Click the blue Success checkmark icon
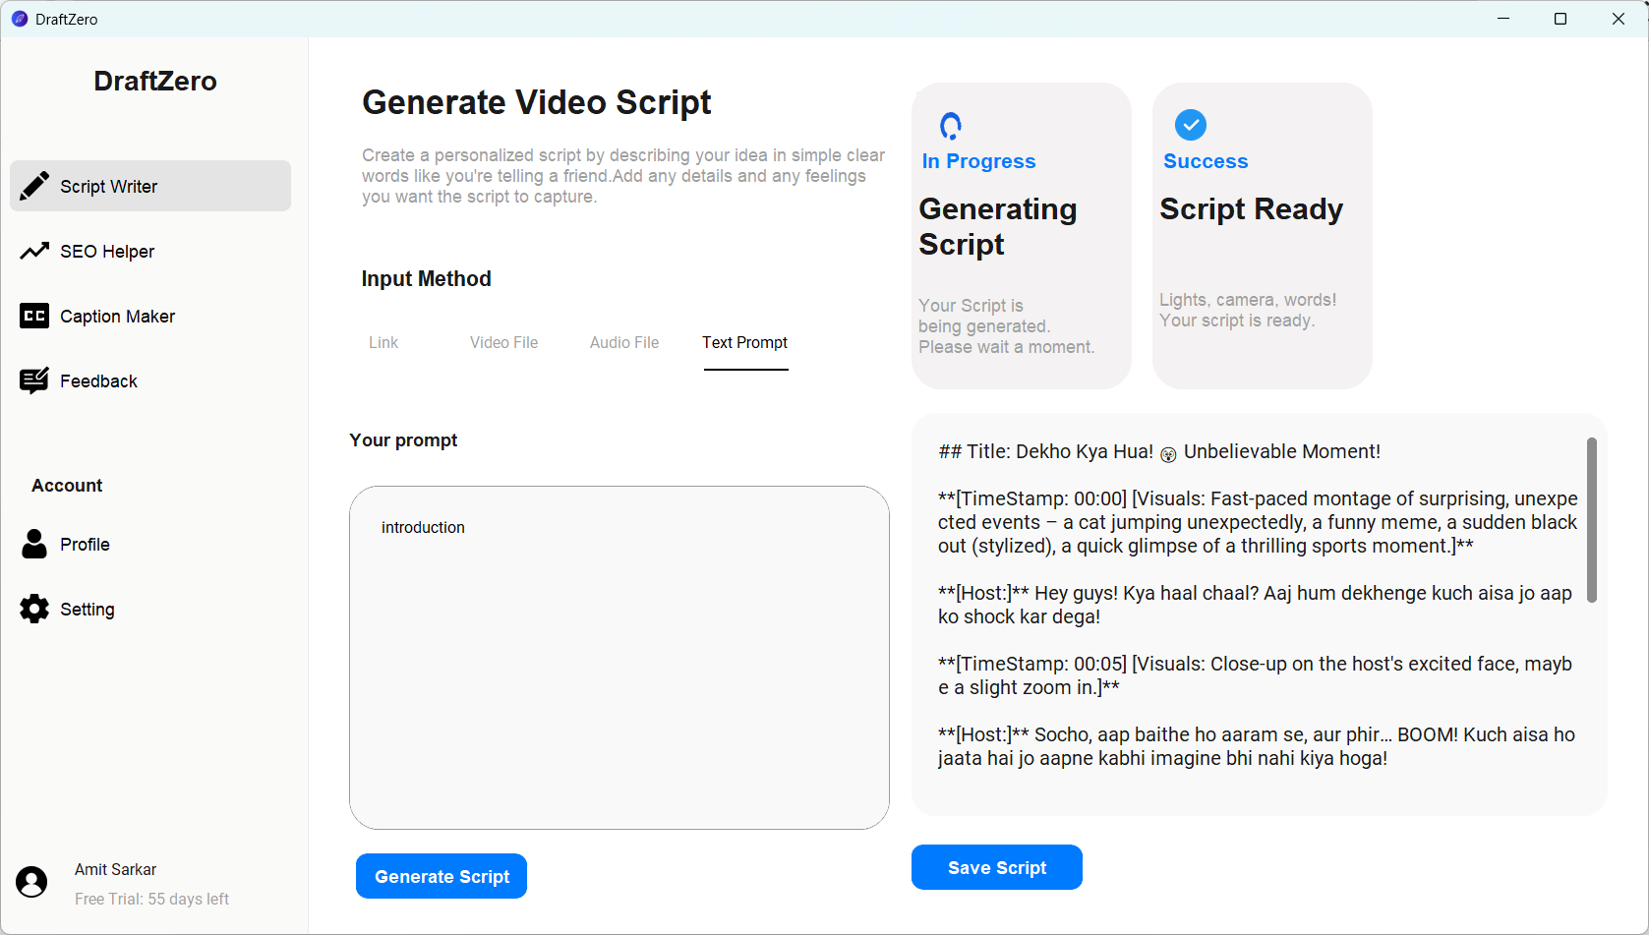Screen dimensions: 1649x935 pyautogui.click(x=1190, y=125)
